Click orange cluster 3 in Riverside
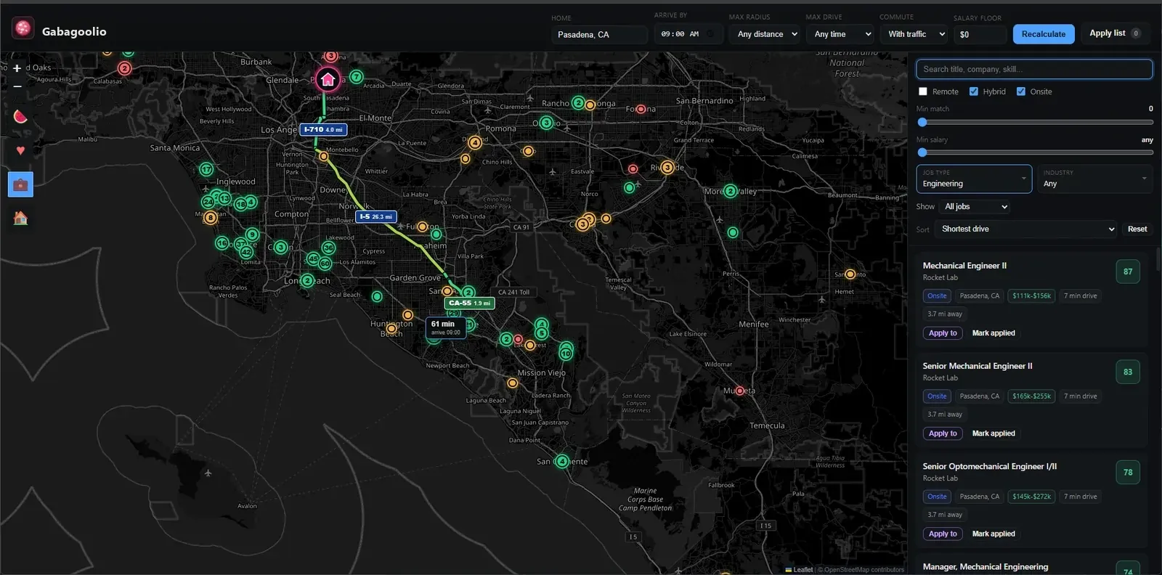This screenshot has width=1162, height=575. click(x=667, y=168)
